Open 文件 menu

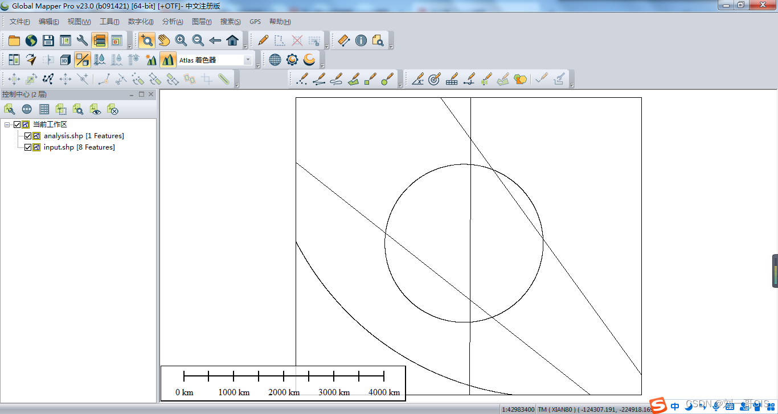(x=19, y=22)
